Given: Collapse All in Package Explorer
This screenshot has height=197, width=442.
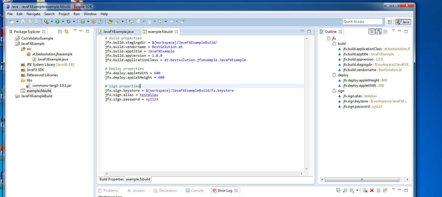Looking at the screenshot, I should pos(60,31).
